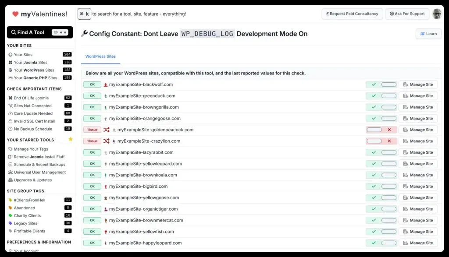Click the No Backup Schedule clock icon
The height and width of the screenshot is (257, 449).
[10, 129]
